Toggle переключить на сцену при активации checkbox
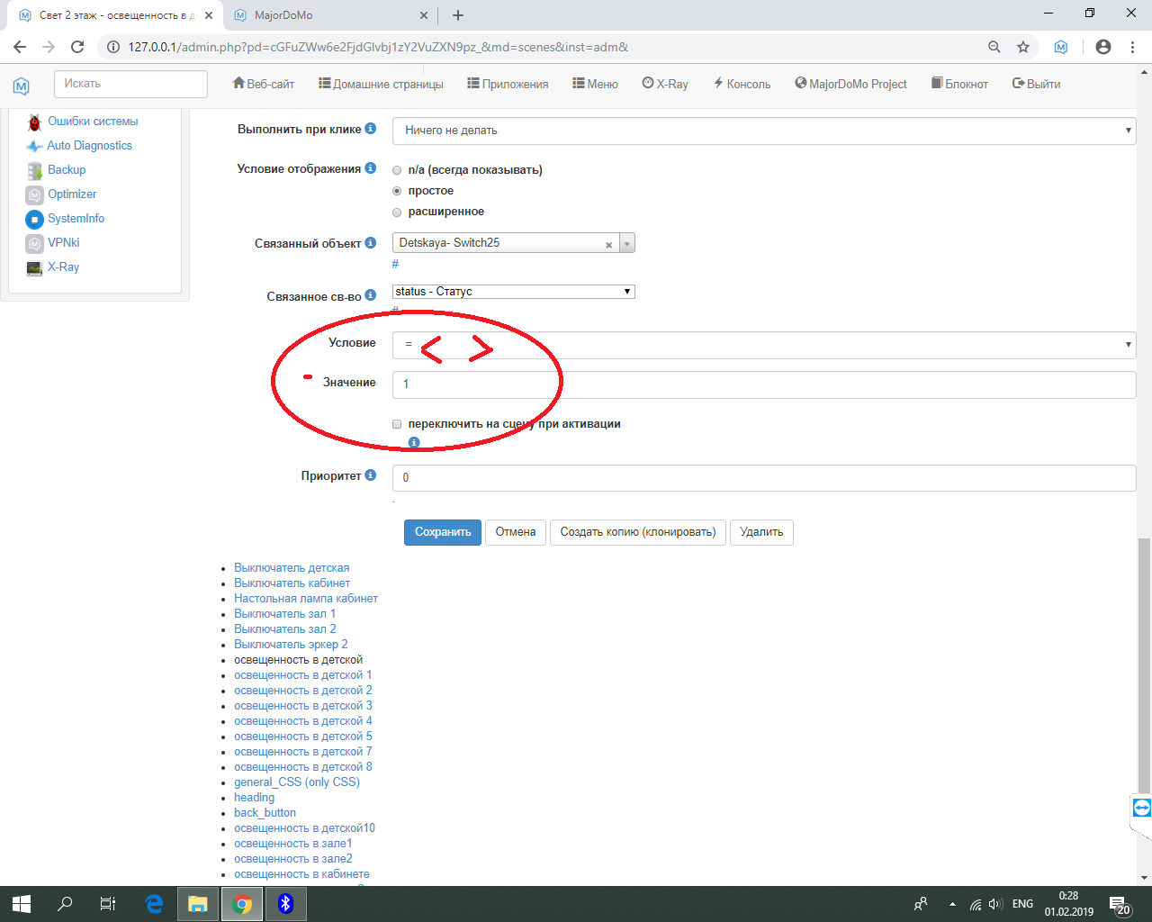The image size is (1152, 922). click(397, 424)
